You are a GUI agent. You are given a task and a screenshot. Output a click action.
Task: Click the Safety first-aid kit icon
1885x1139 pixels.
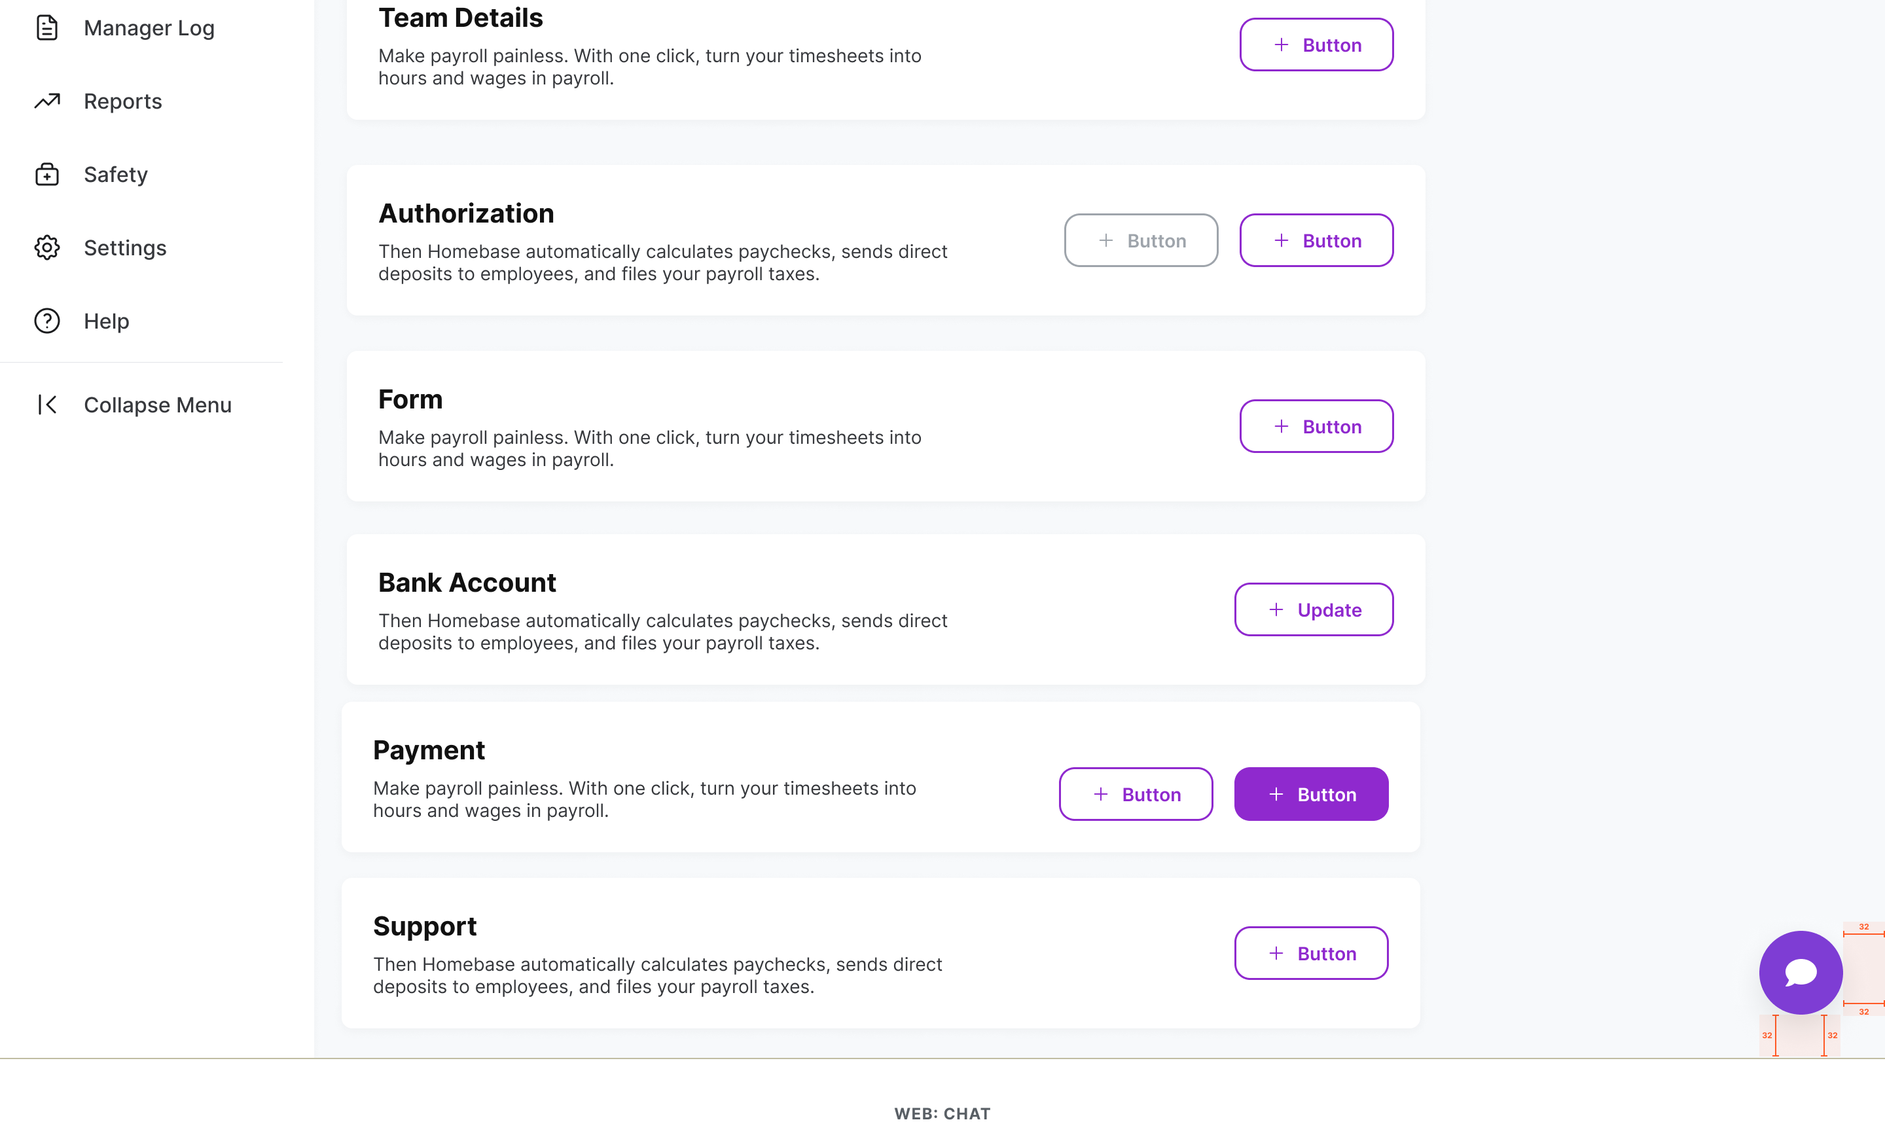[x=46, y=174]
